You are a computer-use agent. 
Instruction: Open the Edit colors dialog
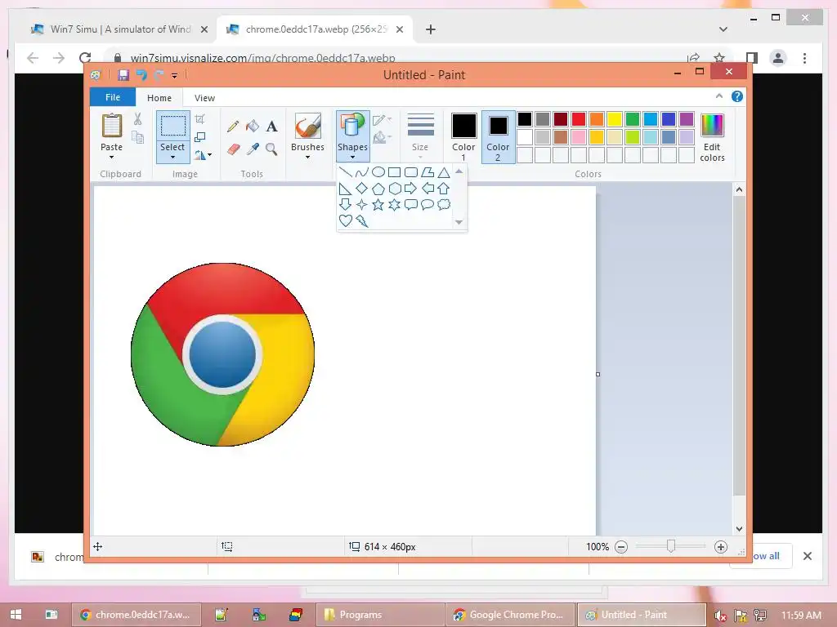pyautogui.click(x=712, y=137)
